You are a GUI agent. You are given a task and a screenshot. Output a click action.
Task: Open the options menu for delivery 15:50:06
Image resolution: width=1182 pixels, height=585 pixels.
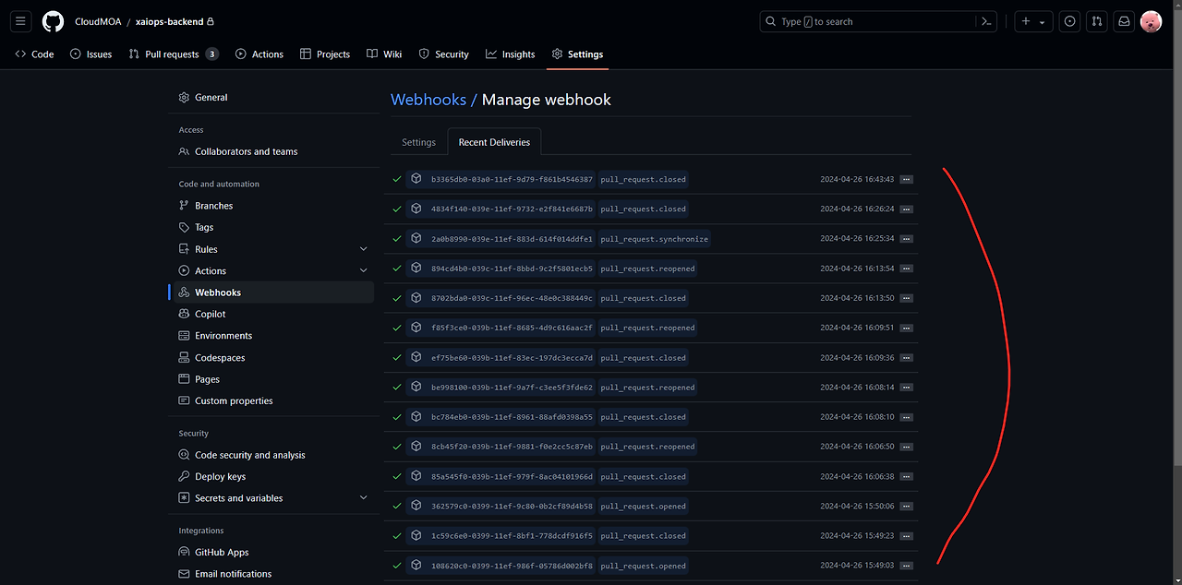click(906, 506)
